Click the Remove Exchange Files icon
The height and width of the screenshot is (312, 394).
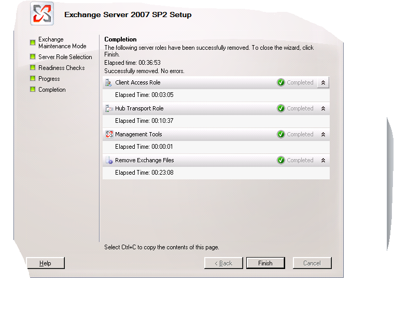tap(109, 160)
